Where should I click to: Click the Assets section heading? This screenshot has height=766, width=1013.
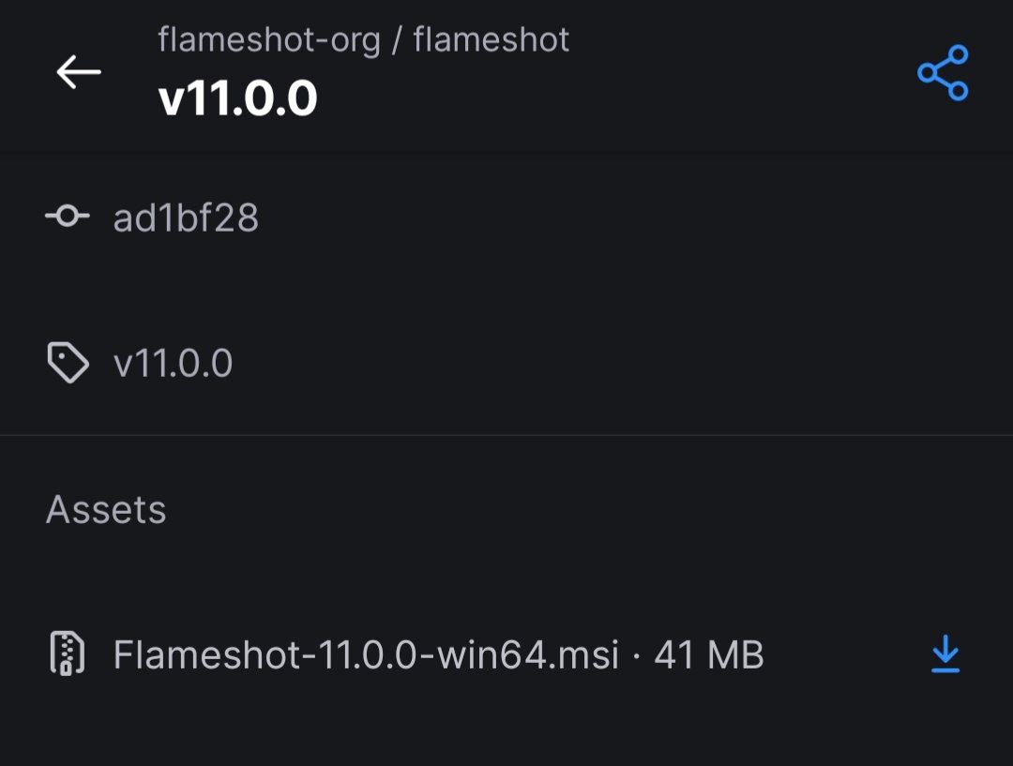pos(106,509)
